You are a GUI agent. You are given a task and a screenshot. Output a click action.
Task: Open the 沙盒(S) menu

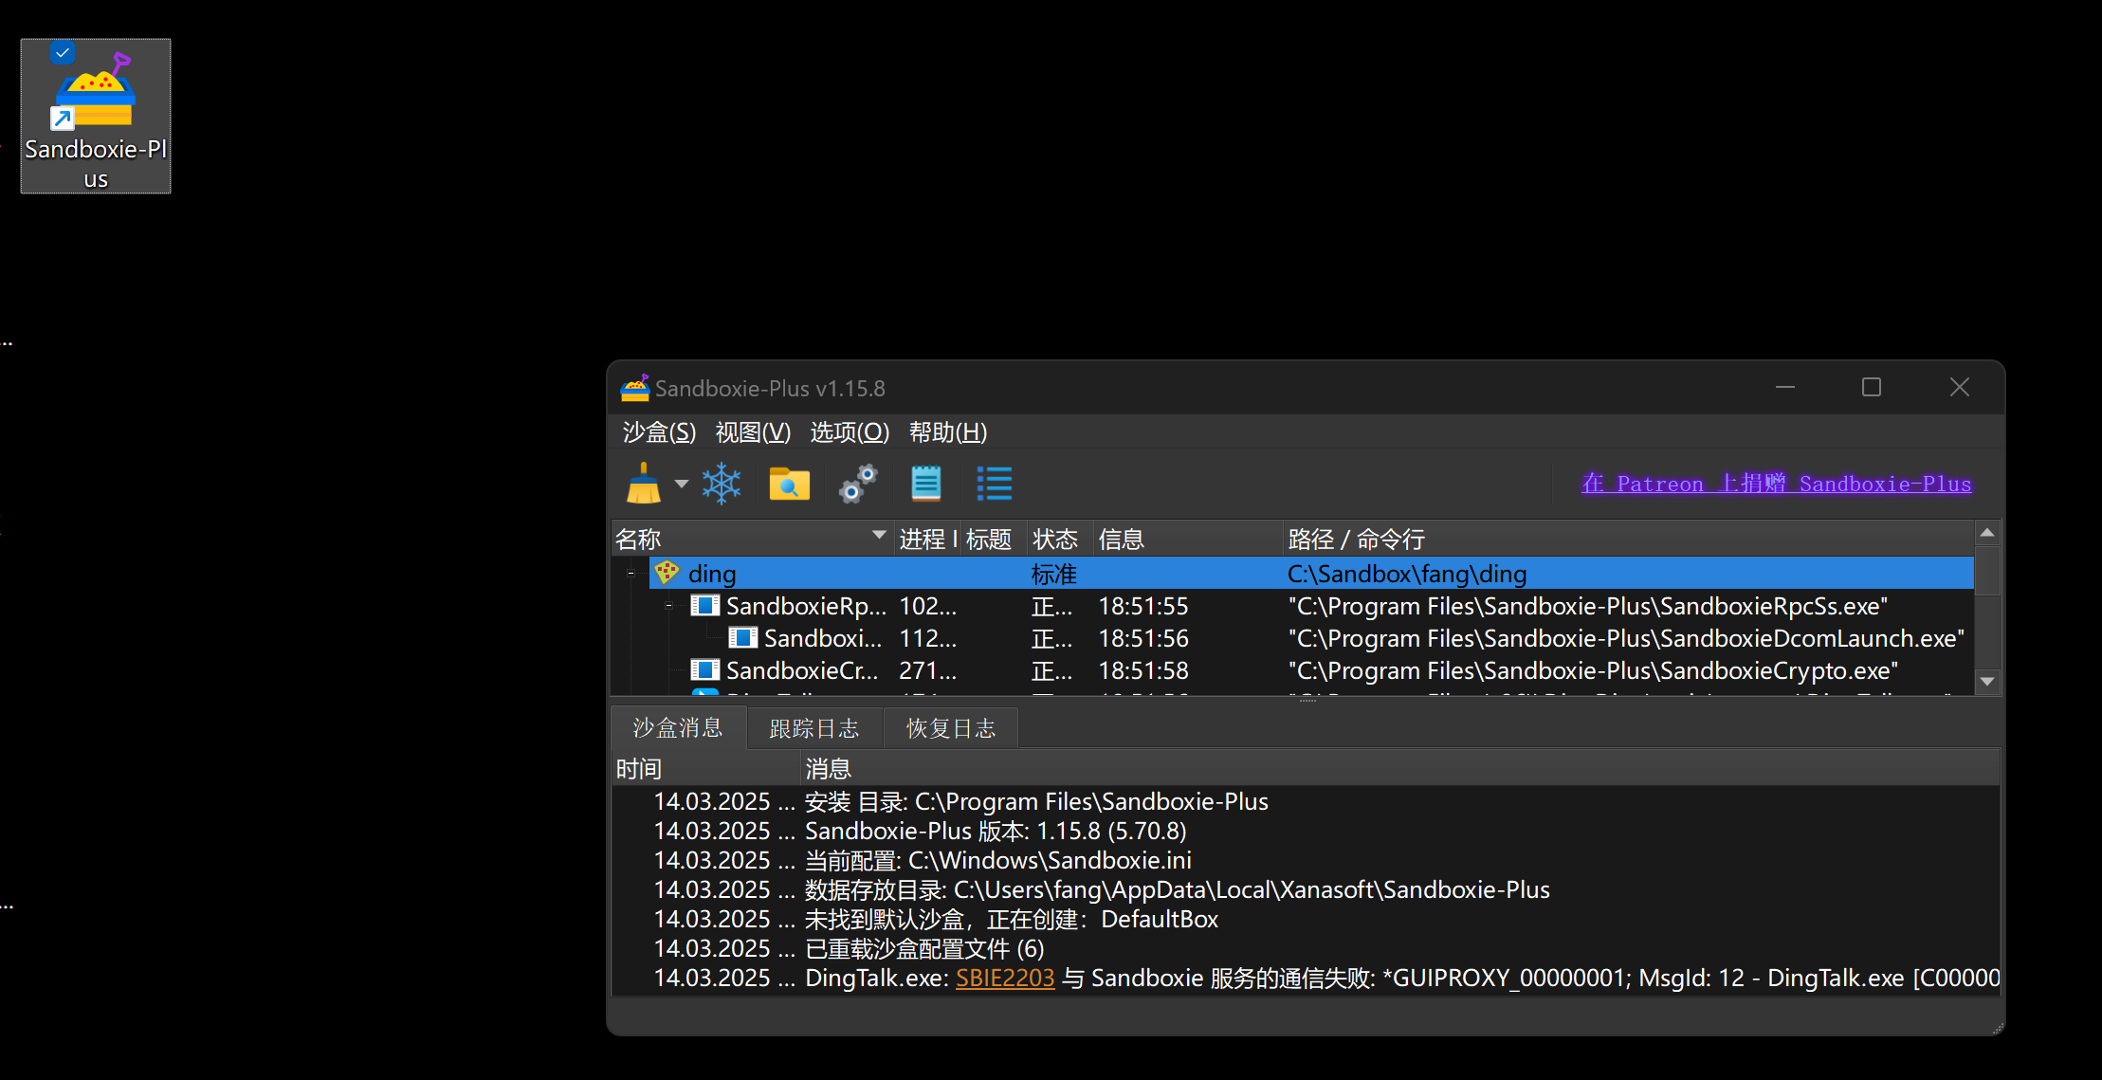point(659,432)
